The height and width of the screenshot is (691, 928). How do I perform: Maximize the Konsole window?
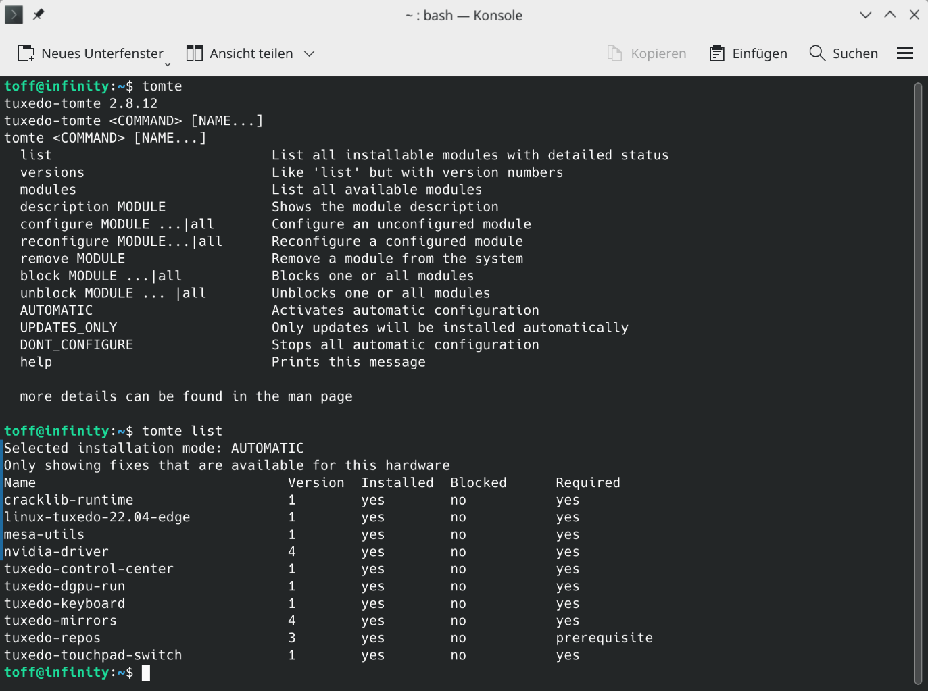click(889, 15)
